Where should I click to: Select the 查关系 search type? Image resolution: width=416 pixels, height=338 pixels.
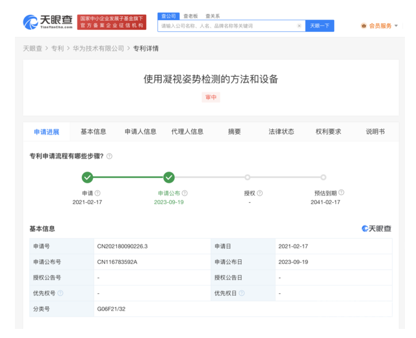pos(213,16)
